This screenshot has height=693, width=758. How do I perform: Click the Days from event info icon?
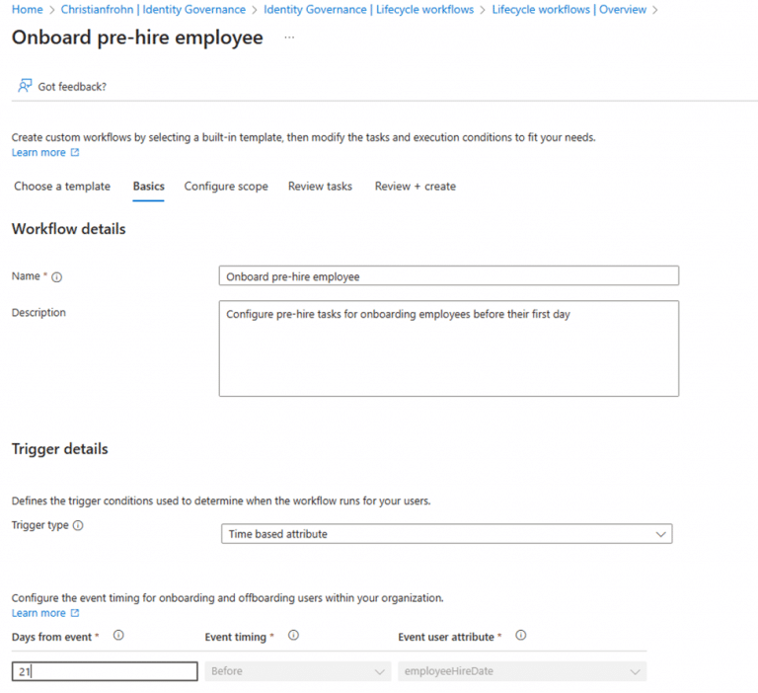[x=118, y=636]
